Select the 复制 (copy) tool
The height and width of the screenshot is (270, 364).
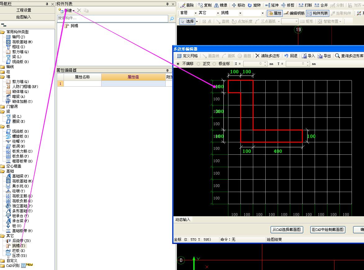pos(205,5)
